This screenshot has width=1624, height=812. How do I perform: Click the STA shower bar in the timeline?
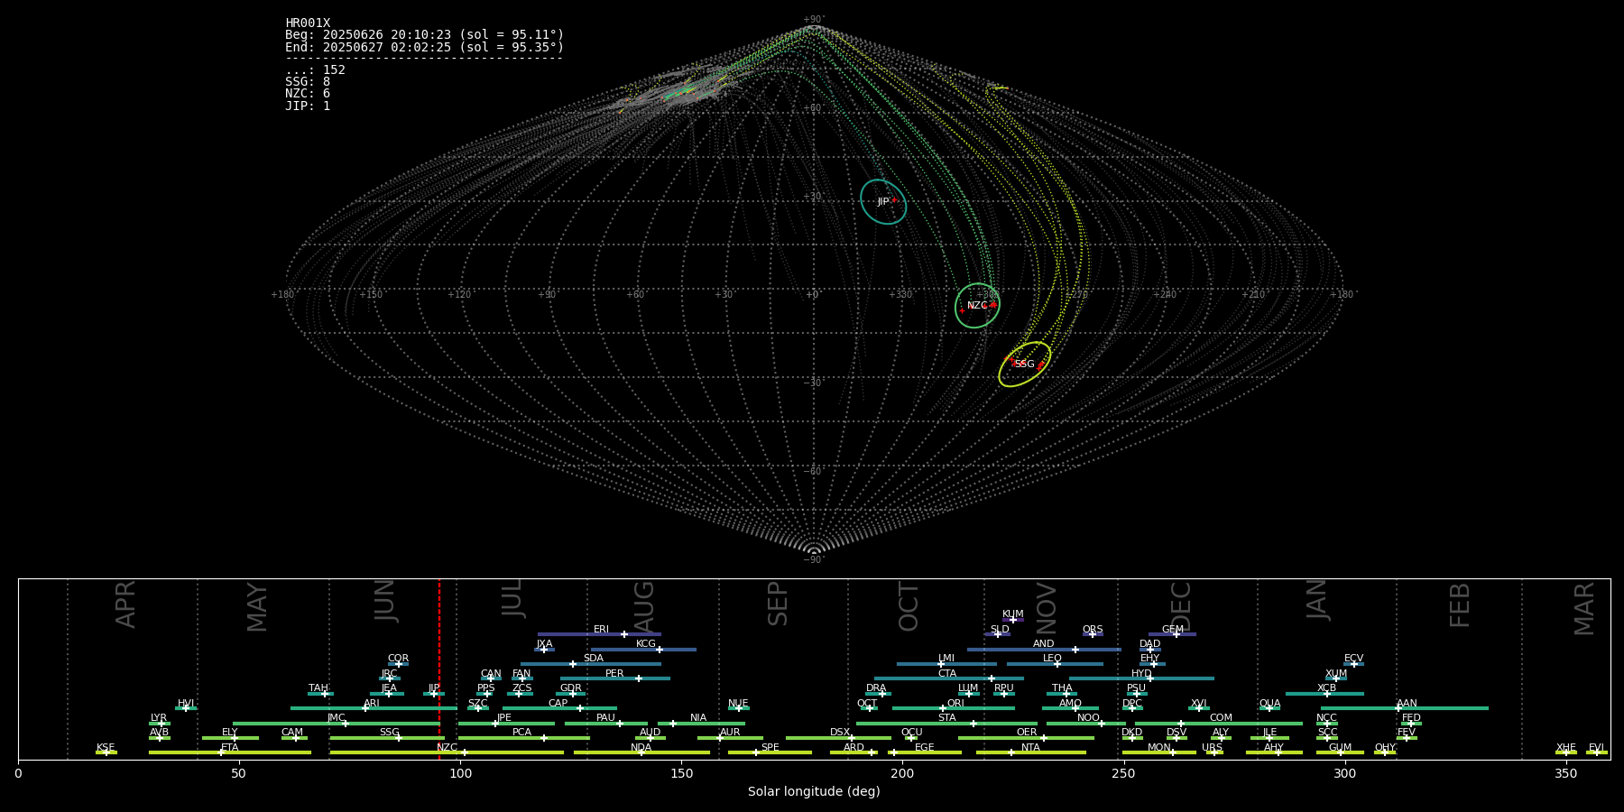pos(946,724)
